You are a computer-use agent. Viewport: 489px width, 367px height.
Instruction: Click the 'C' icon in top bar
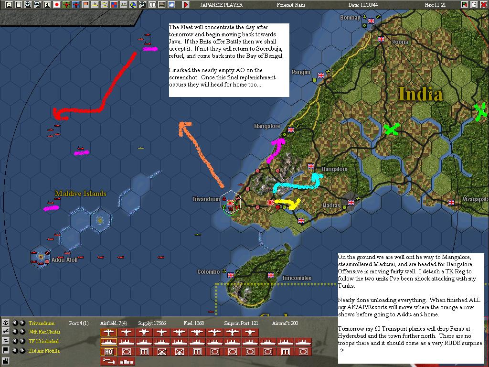tap(474, 5)
